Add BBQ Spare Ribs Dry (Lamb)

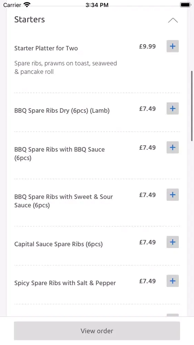173,108
